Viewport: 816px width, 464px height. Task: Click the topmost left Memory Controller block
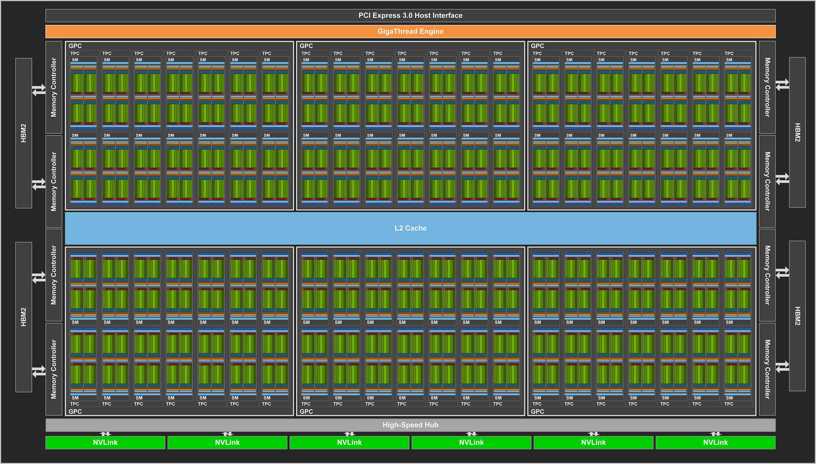pyautogui.click(x=54, y=87)
